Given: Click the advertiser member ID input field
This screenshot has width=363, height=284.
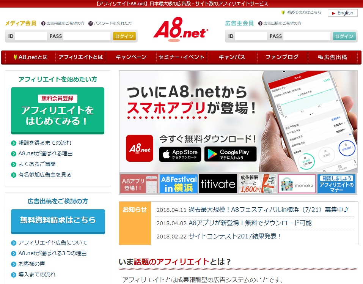Looking at the screenshot, I should [x=251, y=36].
